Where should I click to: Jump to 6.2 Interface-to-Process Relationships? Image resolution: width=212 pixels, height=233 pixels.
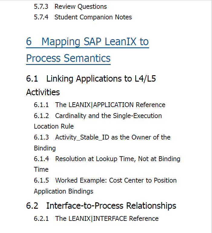[101, 206]
